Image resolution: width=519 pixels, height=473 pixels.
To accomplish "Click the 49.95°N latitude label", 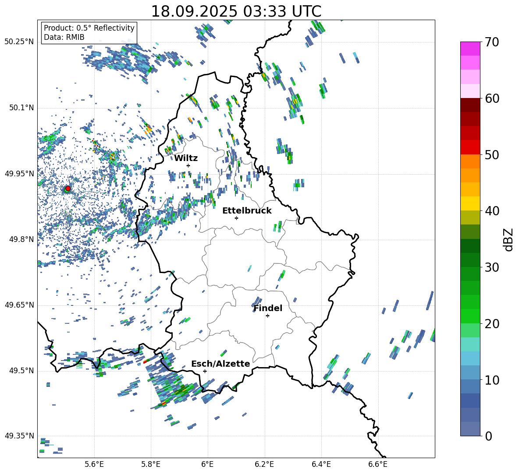I will click(19, 173).
